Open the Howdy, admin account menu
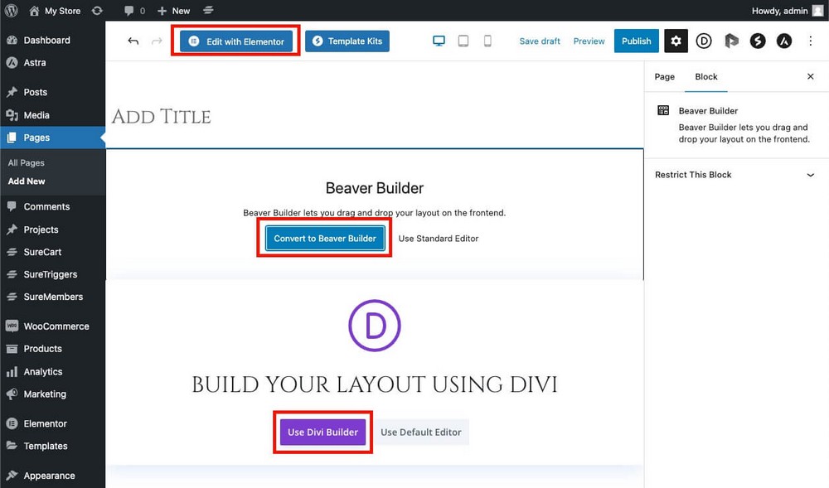Image resolution: width=829 pixels, height=488 pixels. coord(788,11)
